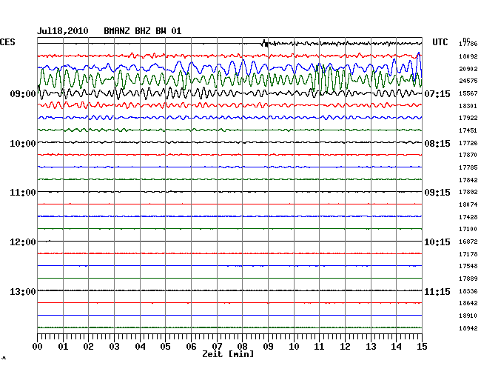481x366 pixels.
Task: Click the 11:15 UTC time label
Action: coord(437,291)
